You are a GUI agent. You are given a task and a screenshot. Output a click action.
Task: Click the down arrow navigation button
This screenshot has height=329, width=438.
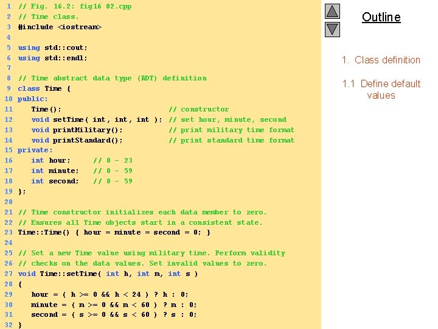(332, 29)
